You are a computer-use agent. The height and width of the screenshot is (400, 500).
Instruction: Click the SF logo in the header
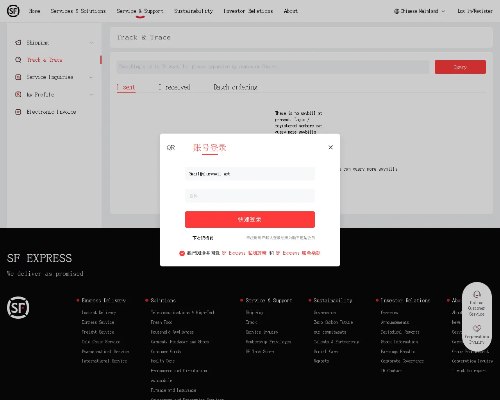(13, 11)
